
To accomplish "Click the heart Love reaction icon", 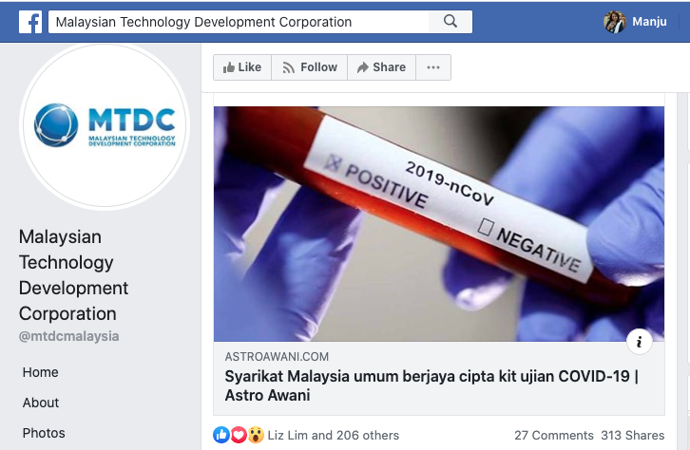I will click(x=239, y=435).
